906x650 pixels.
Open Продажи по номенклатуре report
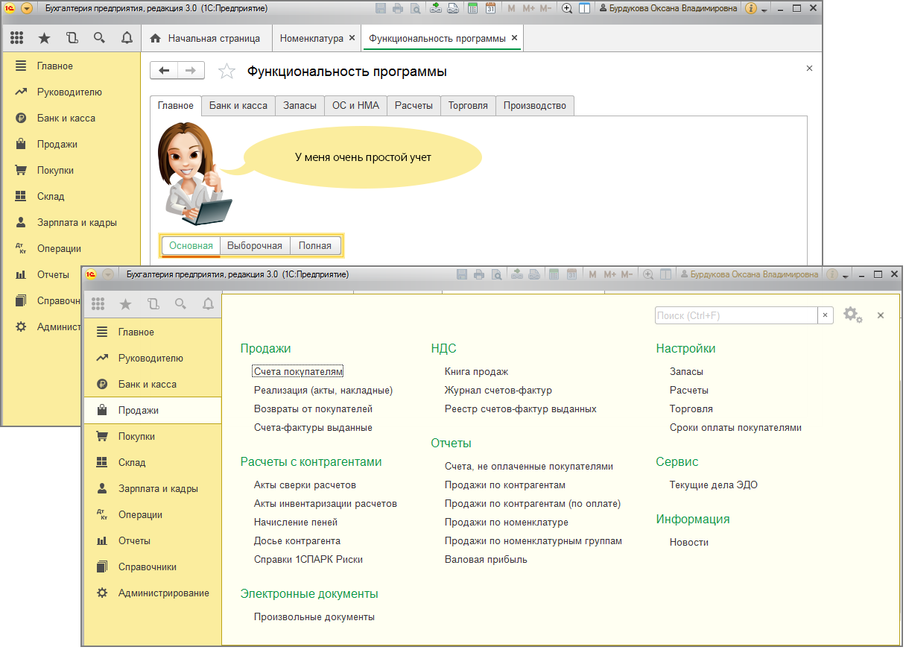pyautogui.click(x=507, y=522)
